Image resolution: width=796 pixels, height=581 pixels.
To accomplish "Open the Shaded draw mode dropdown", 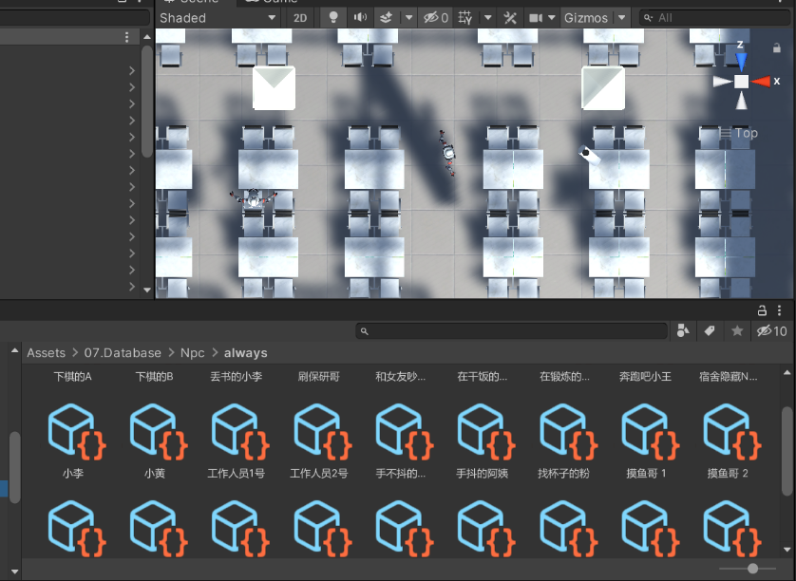I will 218,18.
